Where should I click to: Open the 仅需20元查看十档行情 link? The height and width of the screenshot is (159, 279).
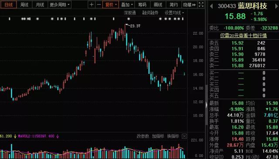243,36
